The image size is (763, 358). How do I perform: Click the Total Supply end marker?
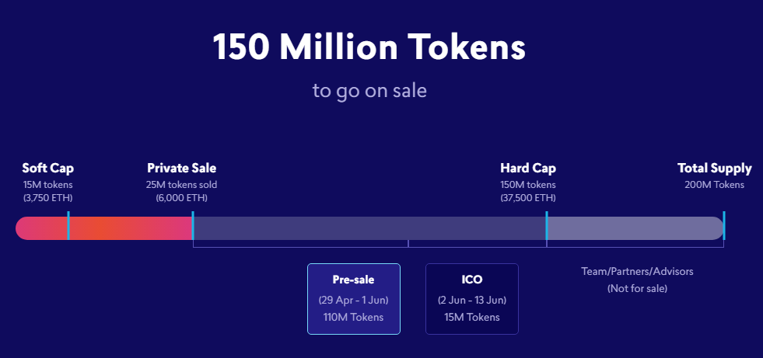tap(723, 227)
